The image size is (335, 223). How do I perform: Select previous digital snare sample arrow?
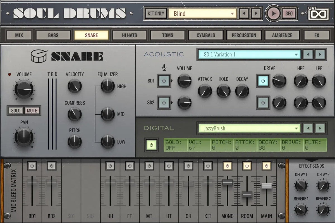(x=308, y=128)
